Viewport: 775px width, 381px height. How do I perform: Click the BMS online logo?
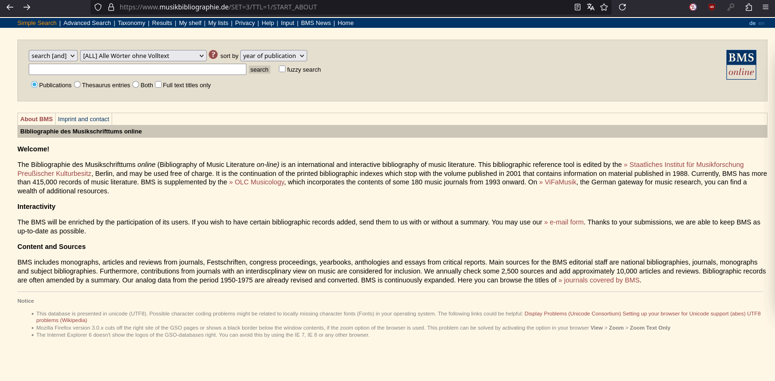pyautogui.click(x=741, y=65)
